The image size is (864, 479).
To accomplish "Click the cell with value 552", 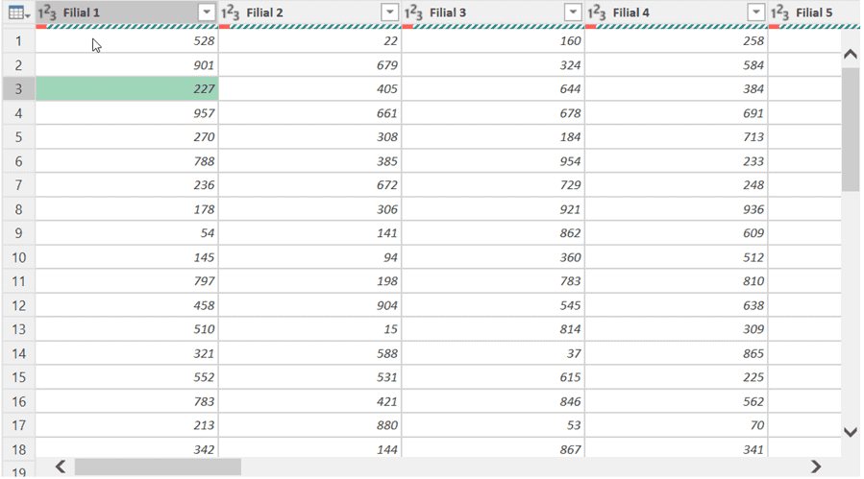I will click(x=127, y=377).
